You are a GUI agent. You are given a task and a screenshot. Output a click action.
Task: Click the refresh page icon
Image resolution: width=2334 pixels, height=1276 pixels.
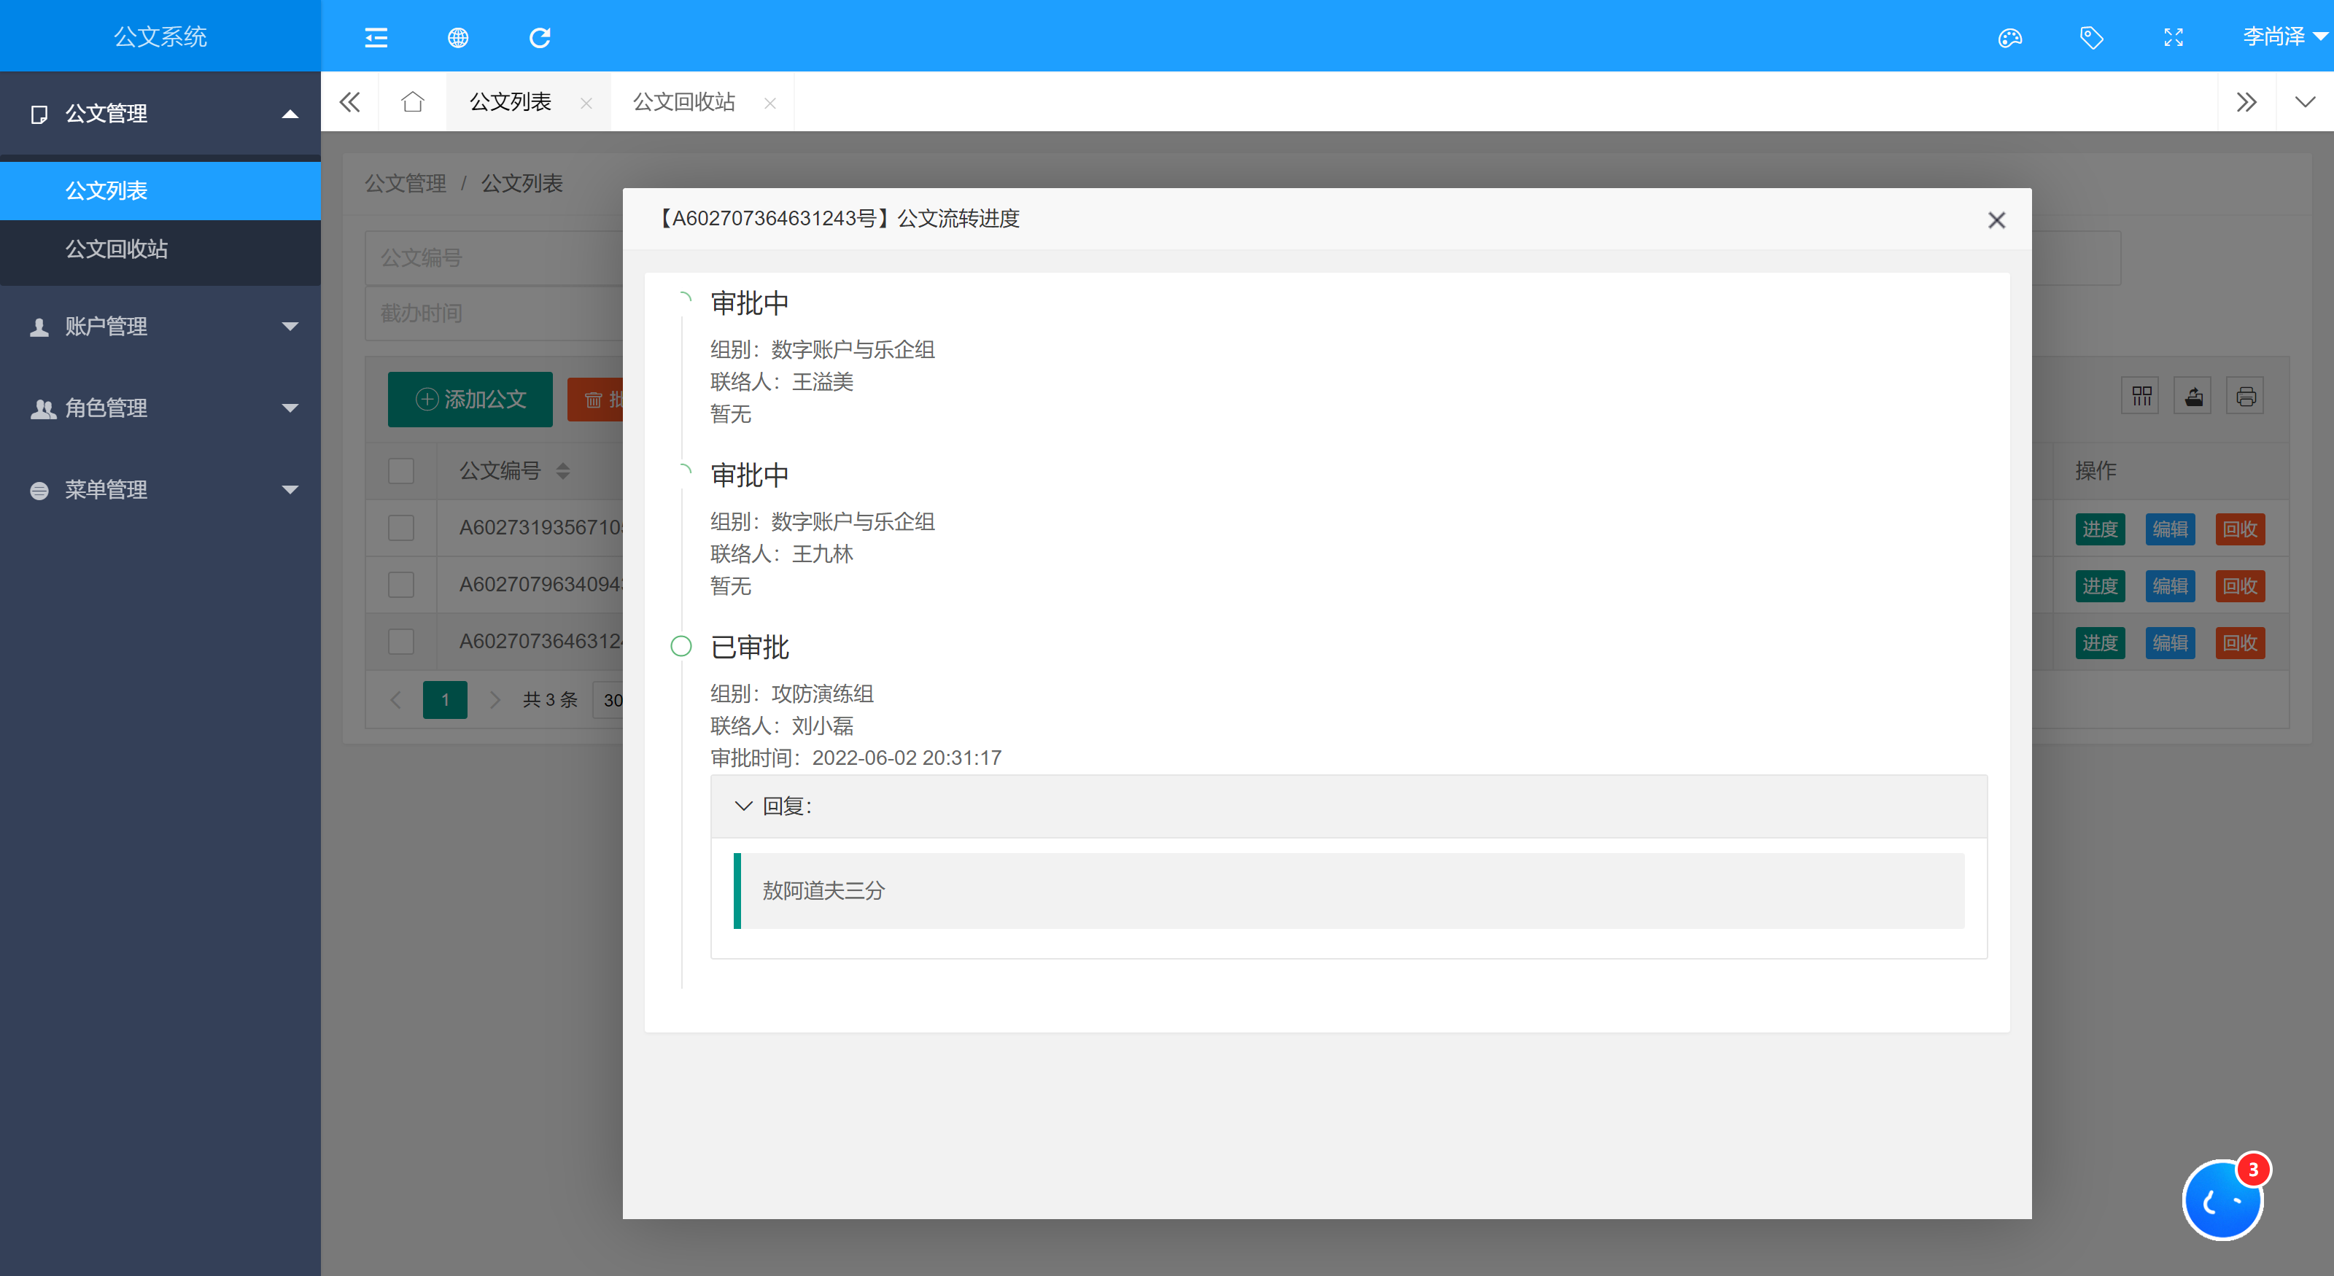pos(540,37)
